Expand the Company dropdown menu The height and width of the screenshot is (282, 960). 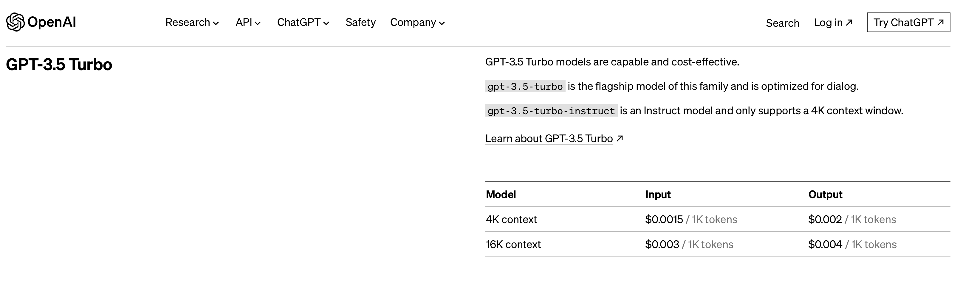click(x=413, y=23)
